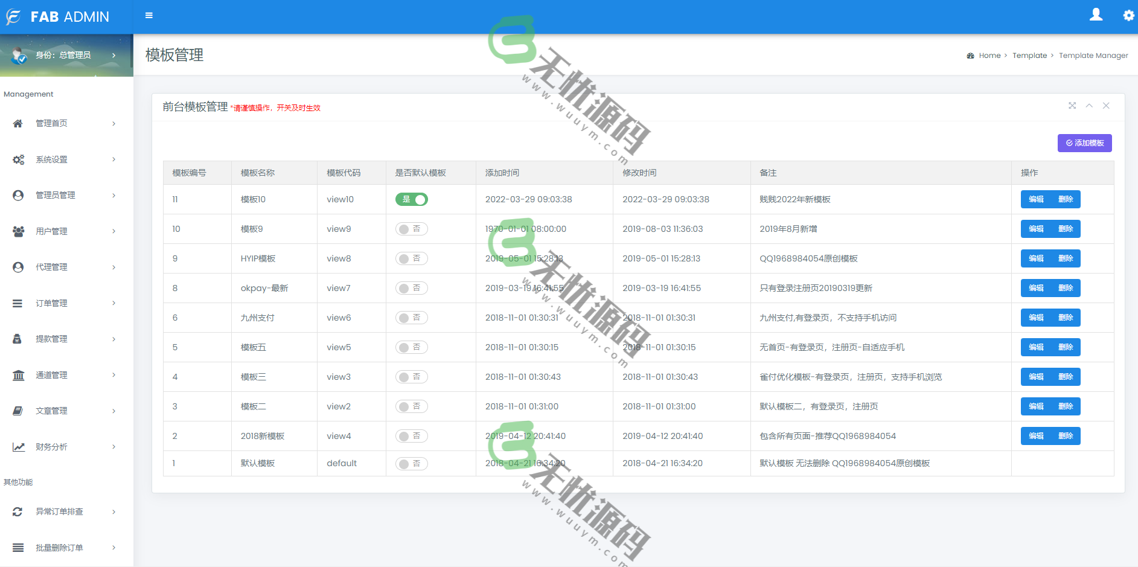Click the settings gear in the top bar
The image size is (1138, 567).
click(x=1128, y=15)
